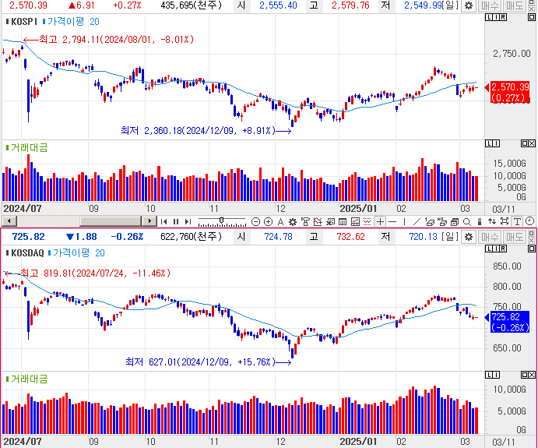The height and width of the screenshot is (448, 538).
Task: Jump to the last bar in playback
Action: tap(188, 222)
